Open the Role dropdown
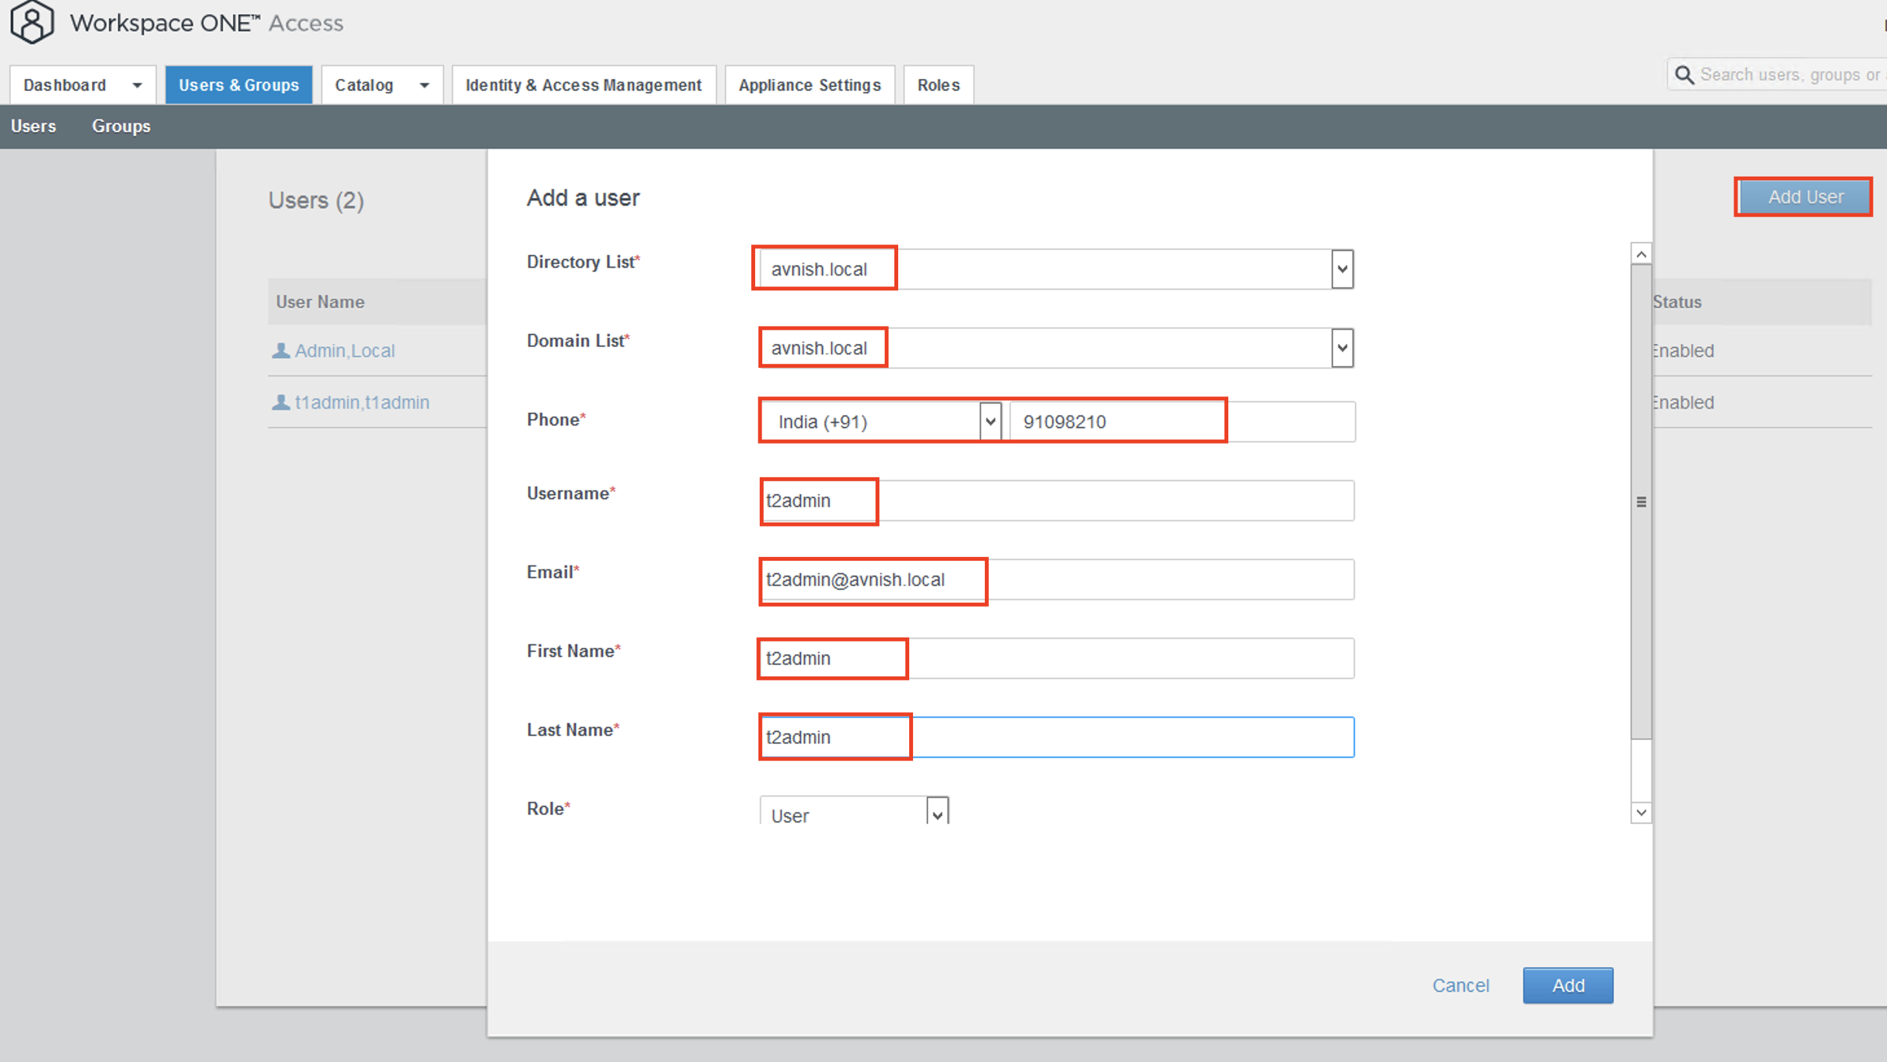This screenshot has height=1062, width=1887. coord(937,815)
